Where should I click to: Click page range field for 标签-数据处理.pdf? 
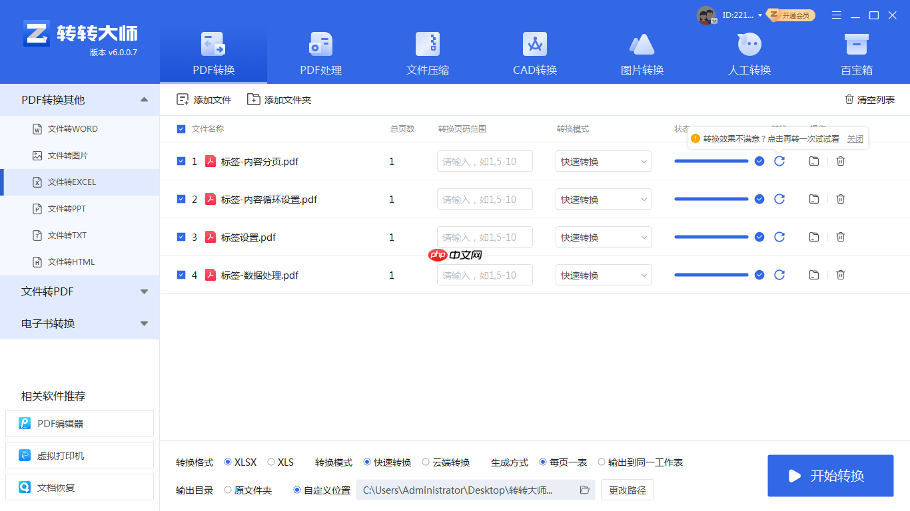485,275
